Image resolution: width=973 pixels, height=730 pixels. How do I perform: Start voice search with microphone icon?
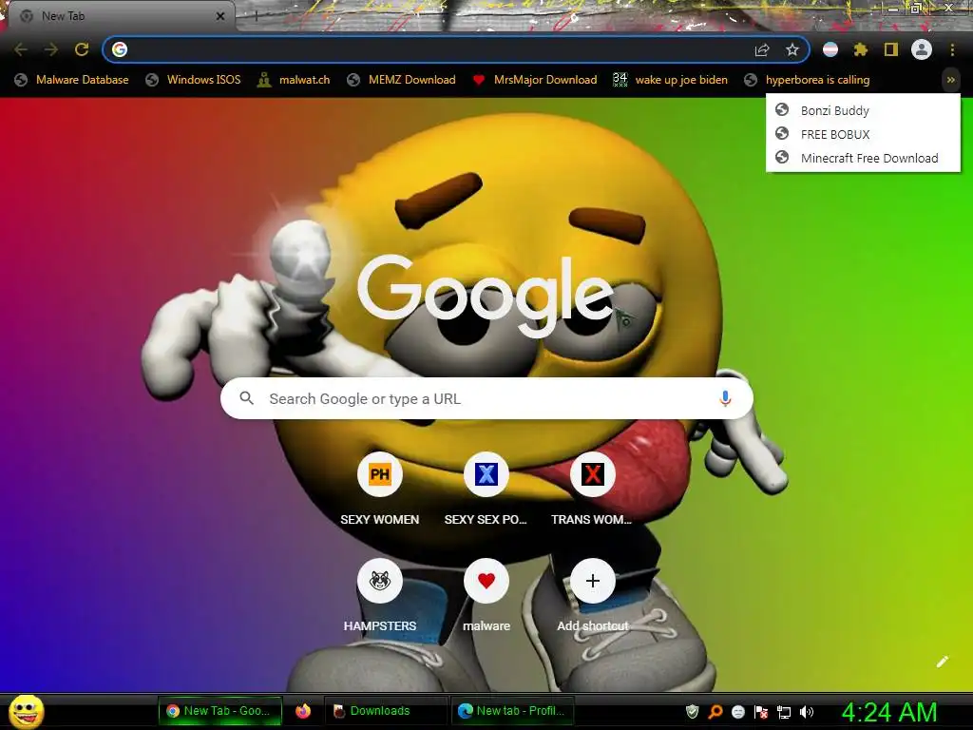pos(725,398)
